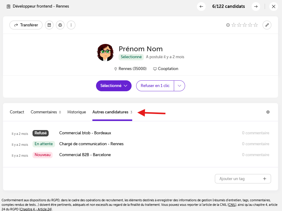Image resolution: width=282 pixels, height=211 pixels.
Task: Expand the Sélectionné status dropdown
Action: (114, 86)
